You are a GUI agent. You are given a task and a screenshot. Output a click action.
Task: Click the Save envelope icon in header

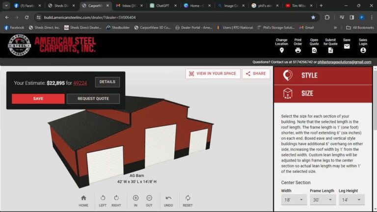pyautogui.click(x=347, y=47)
